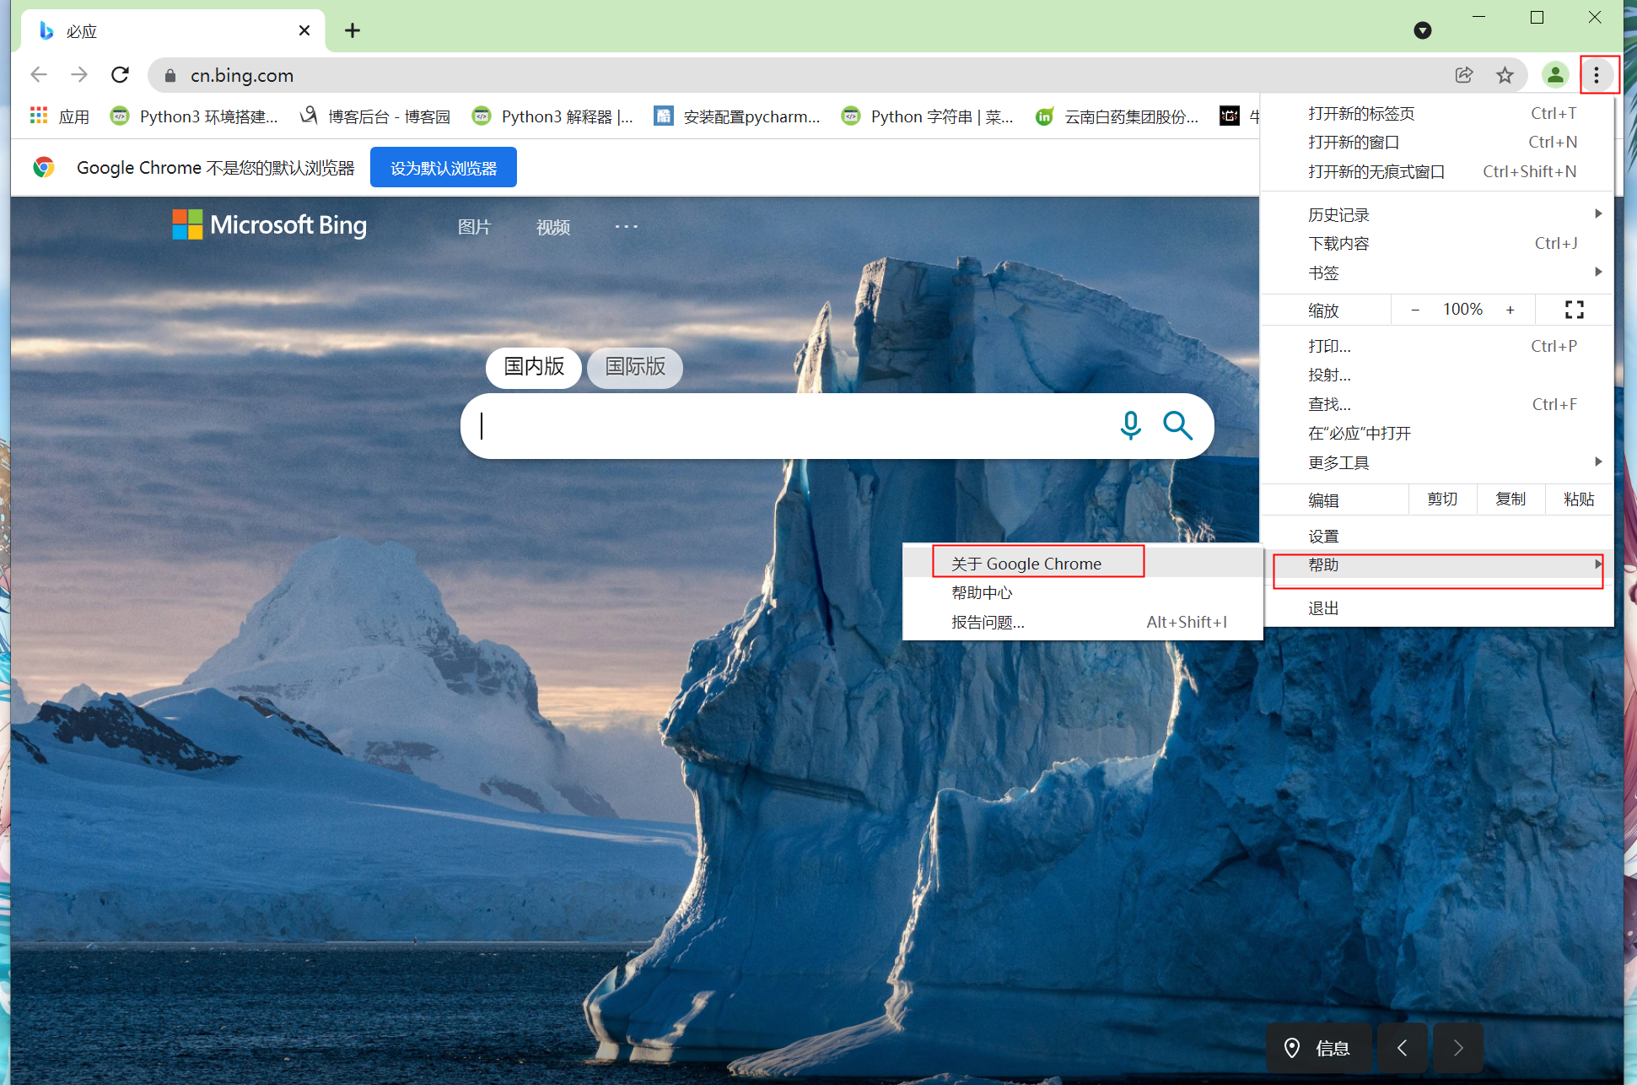Click the bookmark star icon in the address bar

click(1505, 75)
